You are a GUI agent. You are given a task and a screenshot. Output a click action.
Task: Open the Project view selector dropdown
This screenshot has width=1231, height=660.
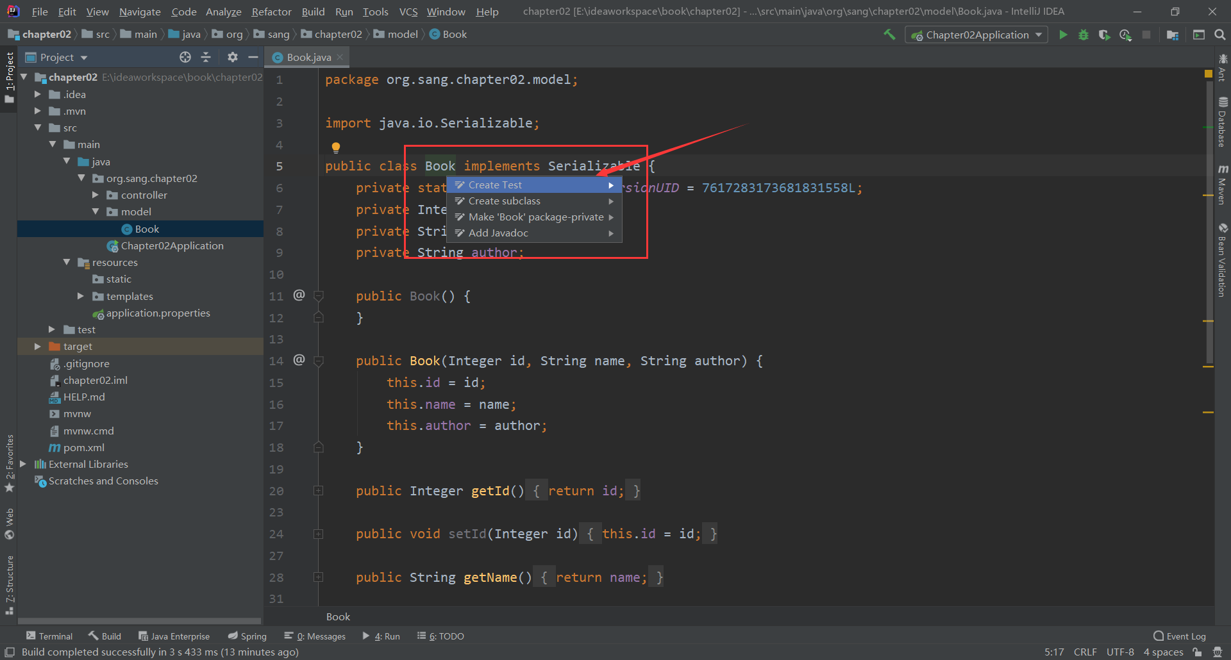pos(56,57)
